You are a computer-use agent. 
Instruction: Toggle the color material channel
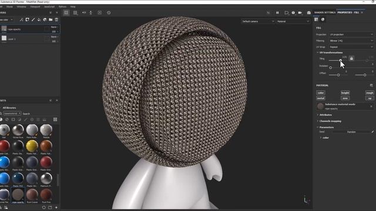click(321, 93)
